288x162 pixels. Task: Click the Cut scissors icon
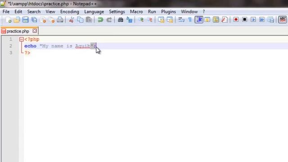point(71,20)
